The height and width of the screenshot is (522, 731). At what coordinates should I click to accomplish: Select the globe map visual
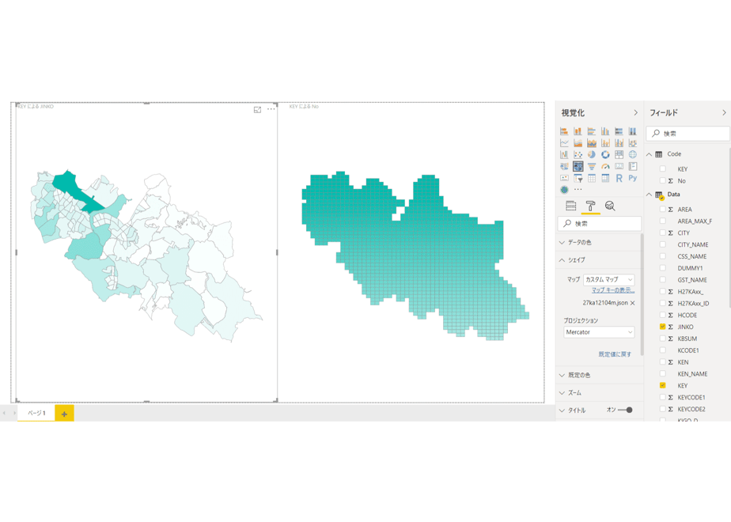[633, 154]
